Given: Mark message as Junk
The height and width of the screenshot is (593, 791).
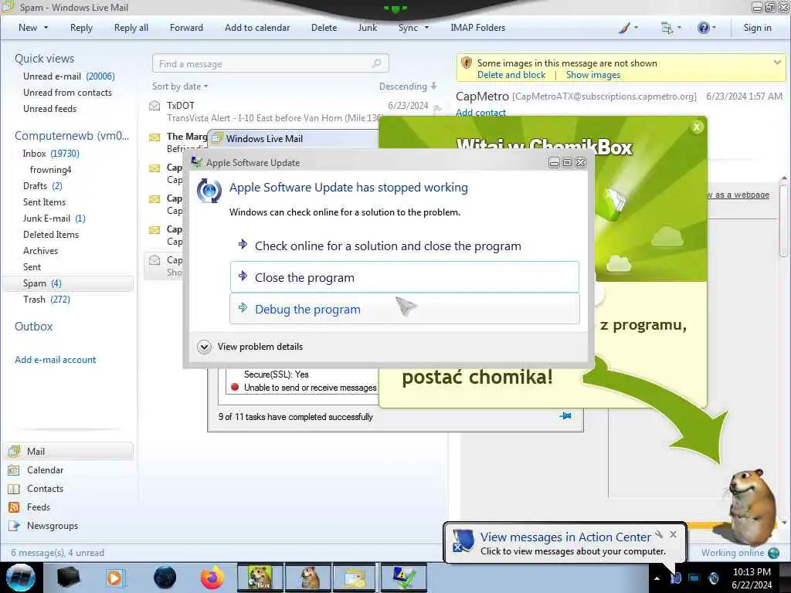Looking at the screenshot, I should [x=367, y=28].
